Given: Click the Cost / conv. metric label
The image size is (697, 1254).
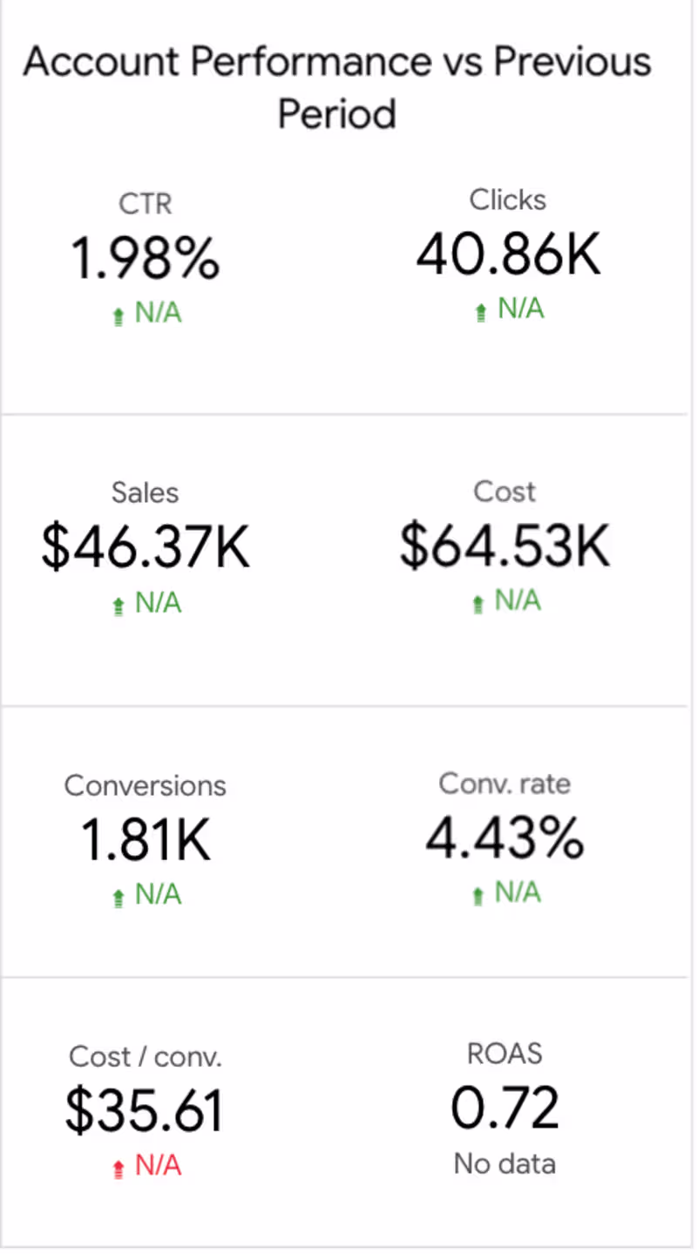Looking at the screenshot, I should tap(145, 1057).
